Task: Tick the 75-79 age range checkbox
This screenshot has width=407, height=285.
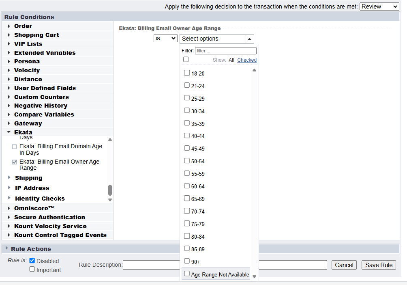Action: coord(187,223)
